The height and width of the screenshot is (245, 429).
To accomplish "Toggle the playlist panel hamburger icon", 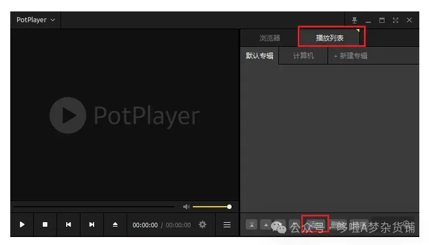I will point(227,225).
